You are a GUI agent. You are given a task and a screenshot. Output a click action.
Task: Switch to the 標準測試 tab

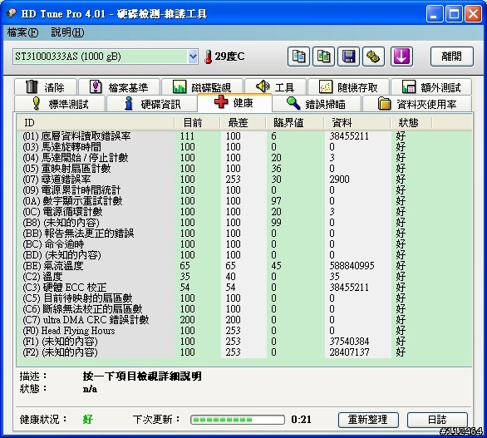[60, 104]
